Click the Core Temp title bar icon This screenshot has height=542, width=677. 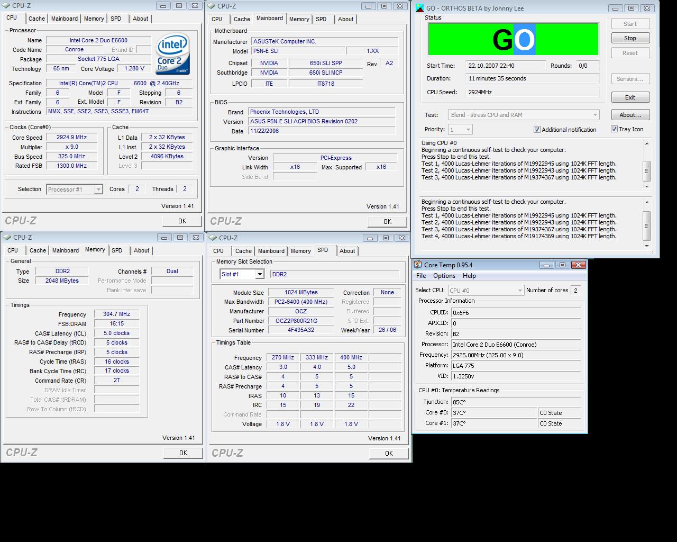point(418,265)
